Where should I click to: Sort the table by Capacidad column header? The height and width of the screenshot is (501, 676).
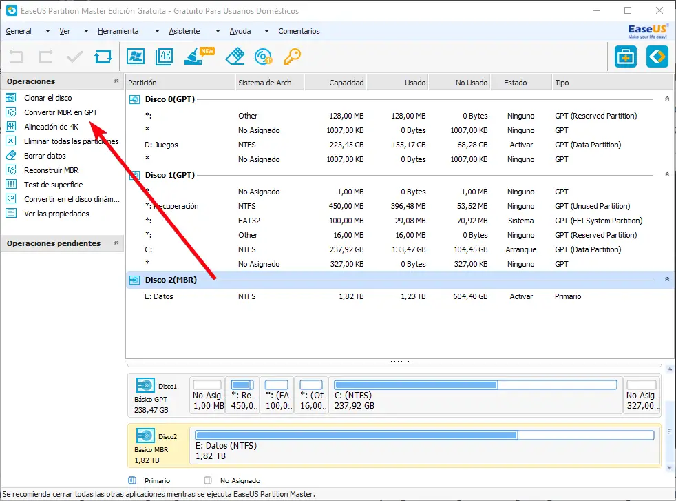tap(346, 83)
